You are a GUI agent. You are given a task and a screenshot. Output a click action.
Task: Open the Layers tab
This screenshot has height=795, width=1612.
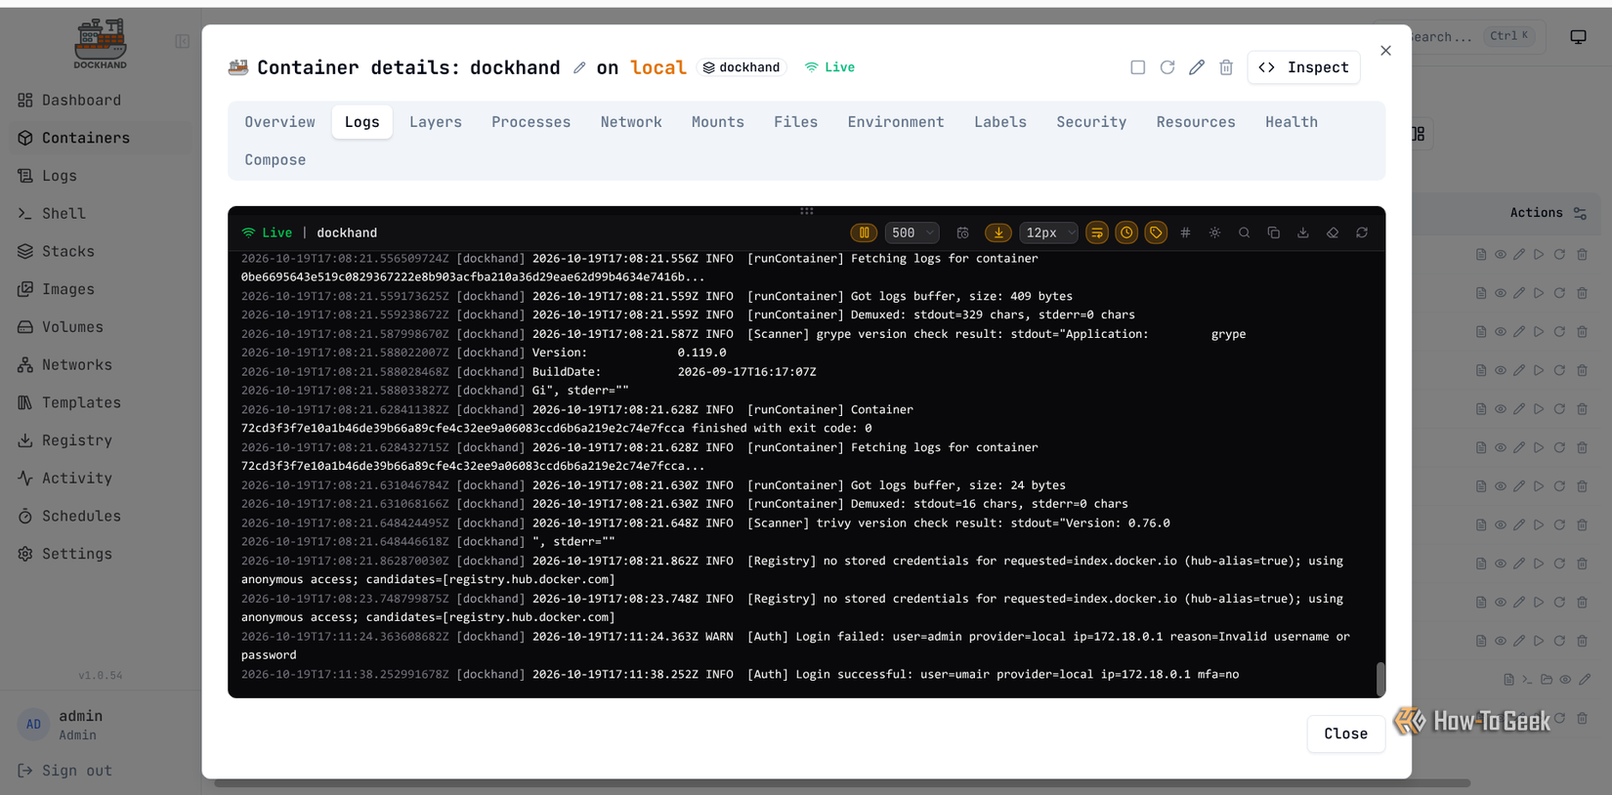[436, 122]
